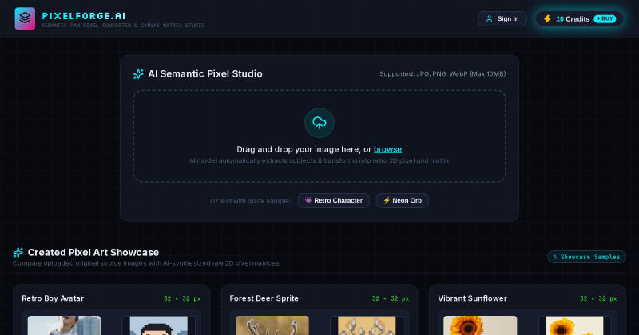Click the Supported: JPG, PNG, WebP text

[x=443, y=73]
